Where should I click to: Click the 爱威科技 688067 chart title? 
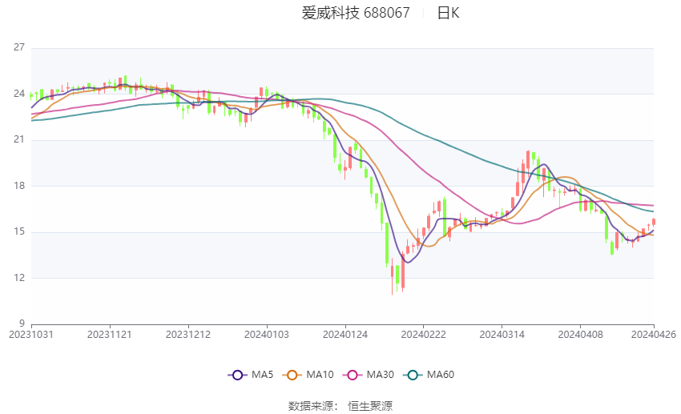(355, 13)
